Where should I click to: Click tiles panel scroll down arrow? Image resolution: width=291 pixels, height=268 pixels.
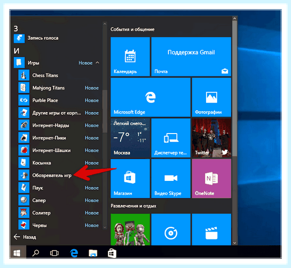(x=235, y=243)
